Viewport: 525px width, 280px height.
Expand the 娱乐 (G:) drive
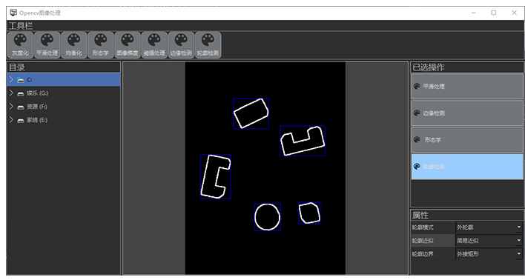(11, 93)
